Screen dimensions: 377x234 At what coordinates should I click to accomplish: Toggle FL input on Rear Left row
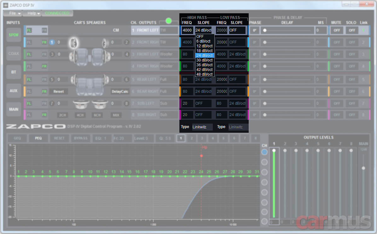tap(29, 79)
